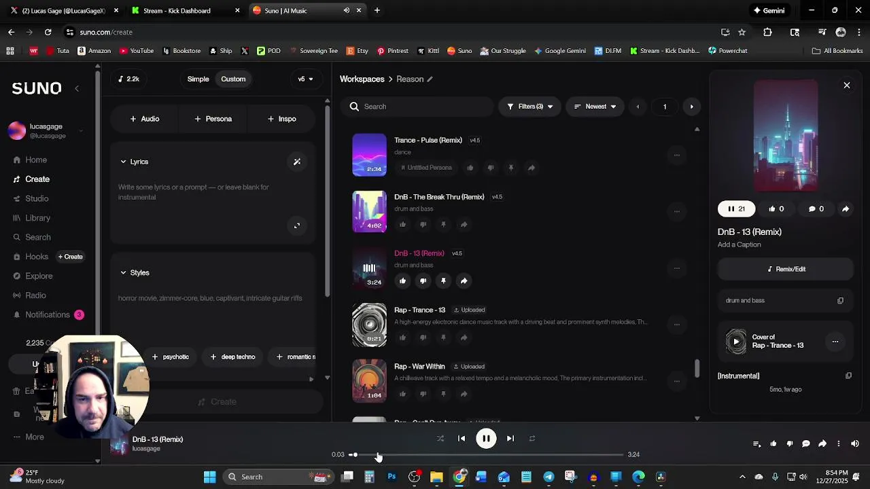Collapse the Styles section
Screen dimensions: 870x489
(x=123, y=272)
